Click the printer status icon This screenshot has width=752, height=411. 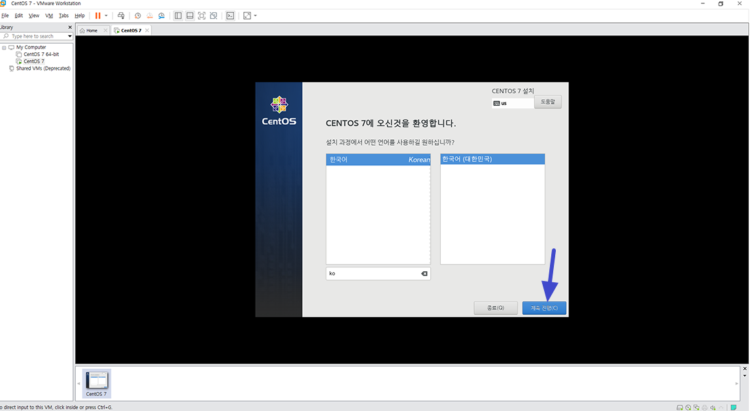[704, 408]
